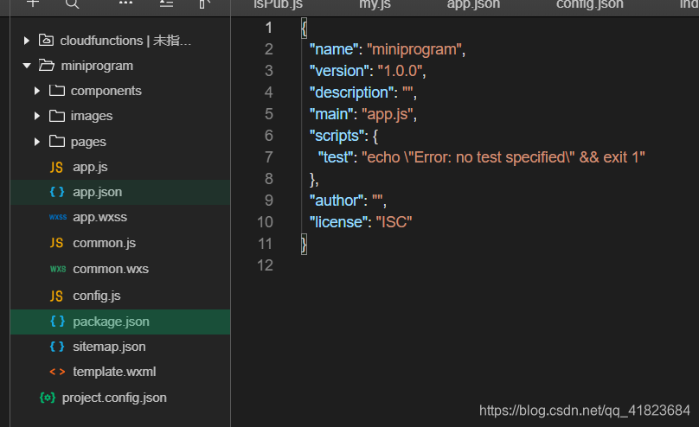699x427 pixels.
Task: Switch to the my.js editor tab
Action: [x=373, y=4]
